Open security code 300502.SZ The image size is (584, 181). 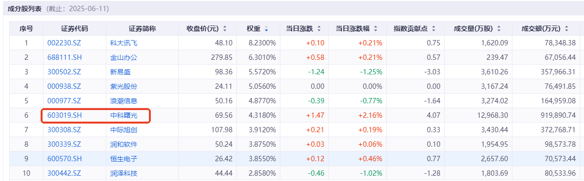[64, 72]
